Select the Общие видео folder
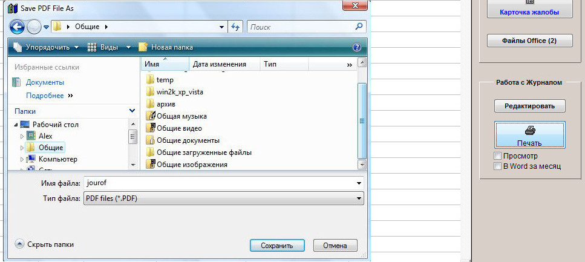Image resolution: width=585 pixels, height=262 pixels. (174, 128)
